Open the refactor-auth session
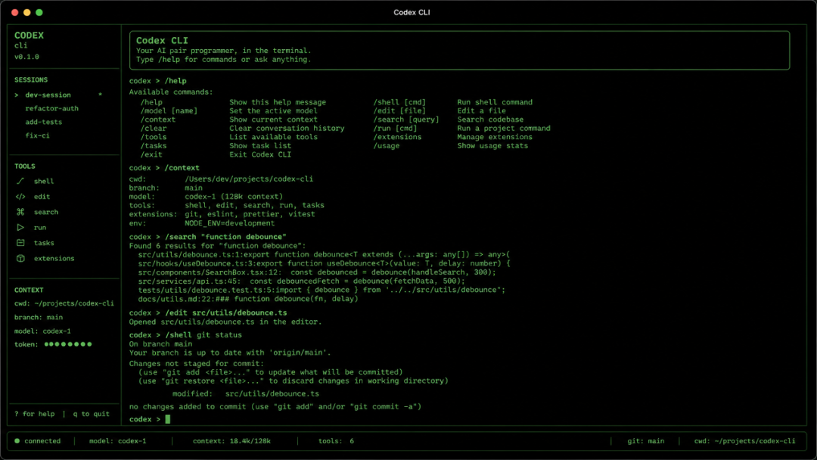 coord(51,108)
